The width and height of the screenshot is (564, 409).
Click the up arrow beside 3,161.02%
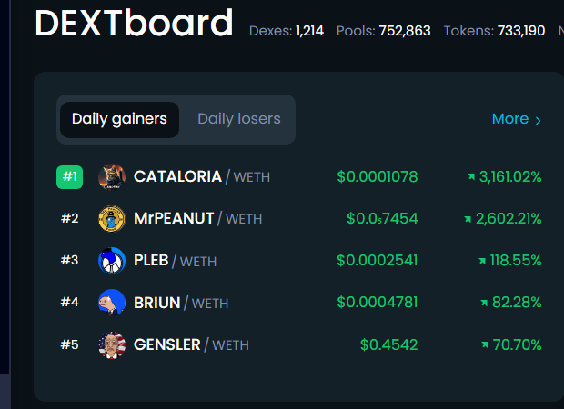point(471,176)
